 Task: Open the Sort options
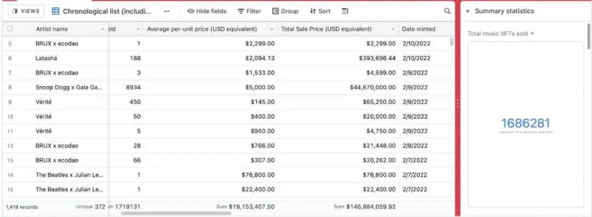click(320, 12)
